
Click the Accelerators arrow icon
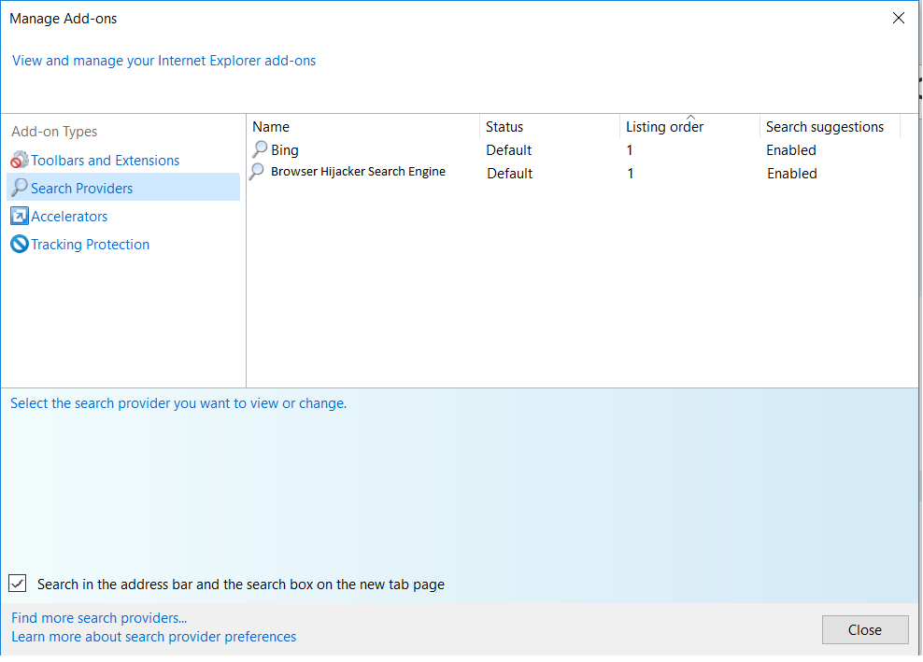pos(20,217)
